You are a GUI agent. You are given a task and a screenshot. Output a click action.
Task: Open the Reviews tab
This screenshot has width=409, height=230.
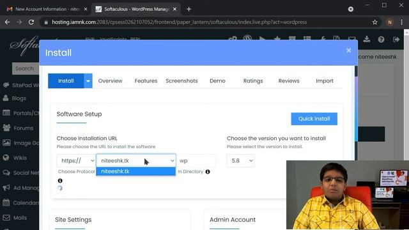tap(289, 81)
